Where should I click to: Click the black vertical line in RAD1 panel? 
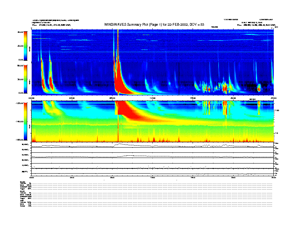point(179,79)
